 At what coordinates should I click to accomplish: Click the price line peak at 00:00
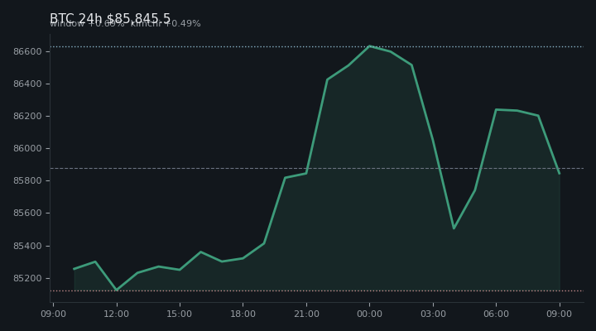tap(369, 46)
